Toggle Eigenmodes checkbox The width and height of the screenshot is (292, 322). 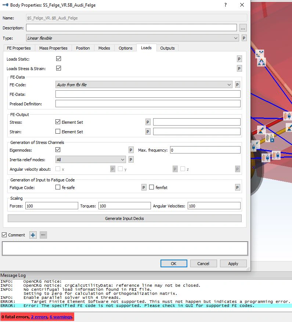point(58,150)
